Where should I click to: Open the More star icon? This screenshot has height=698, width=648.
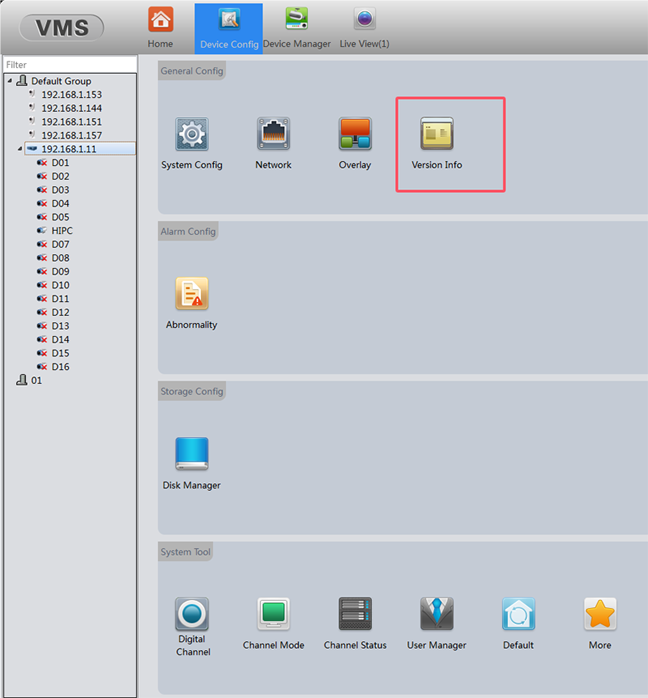pos(600,615)
